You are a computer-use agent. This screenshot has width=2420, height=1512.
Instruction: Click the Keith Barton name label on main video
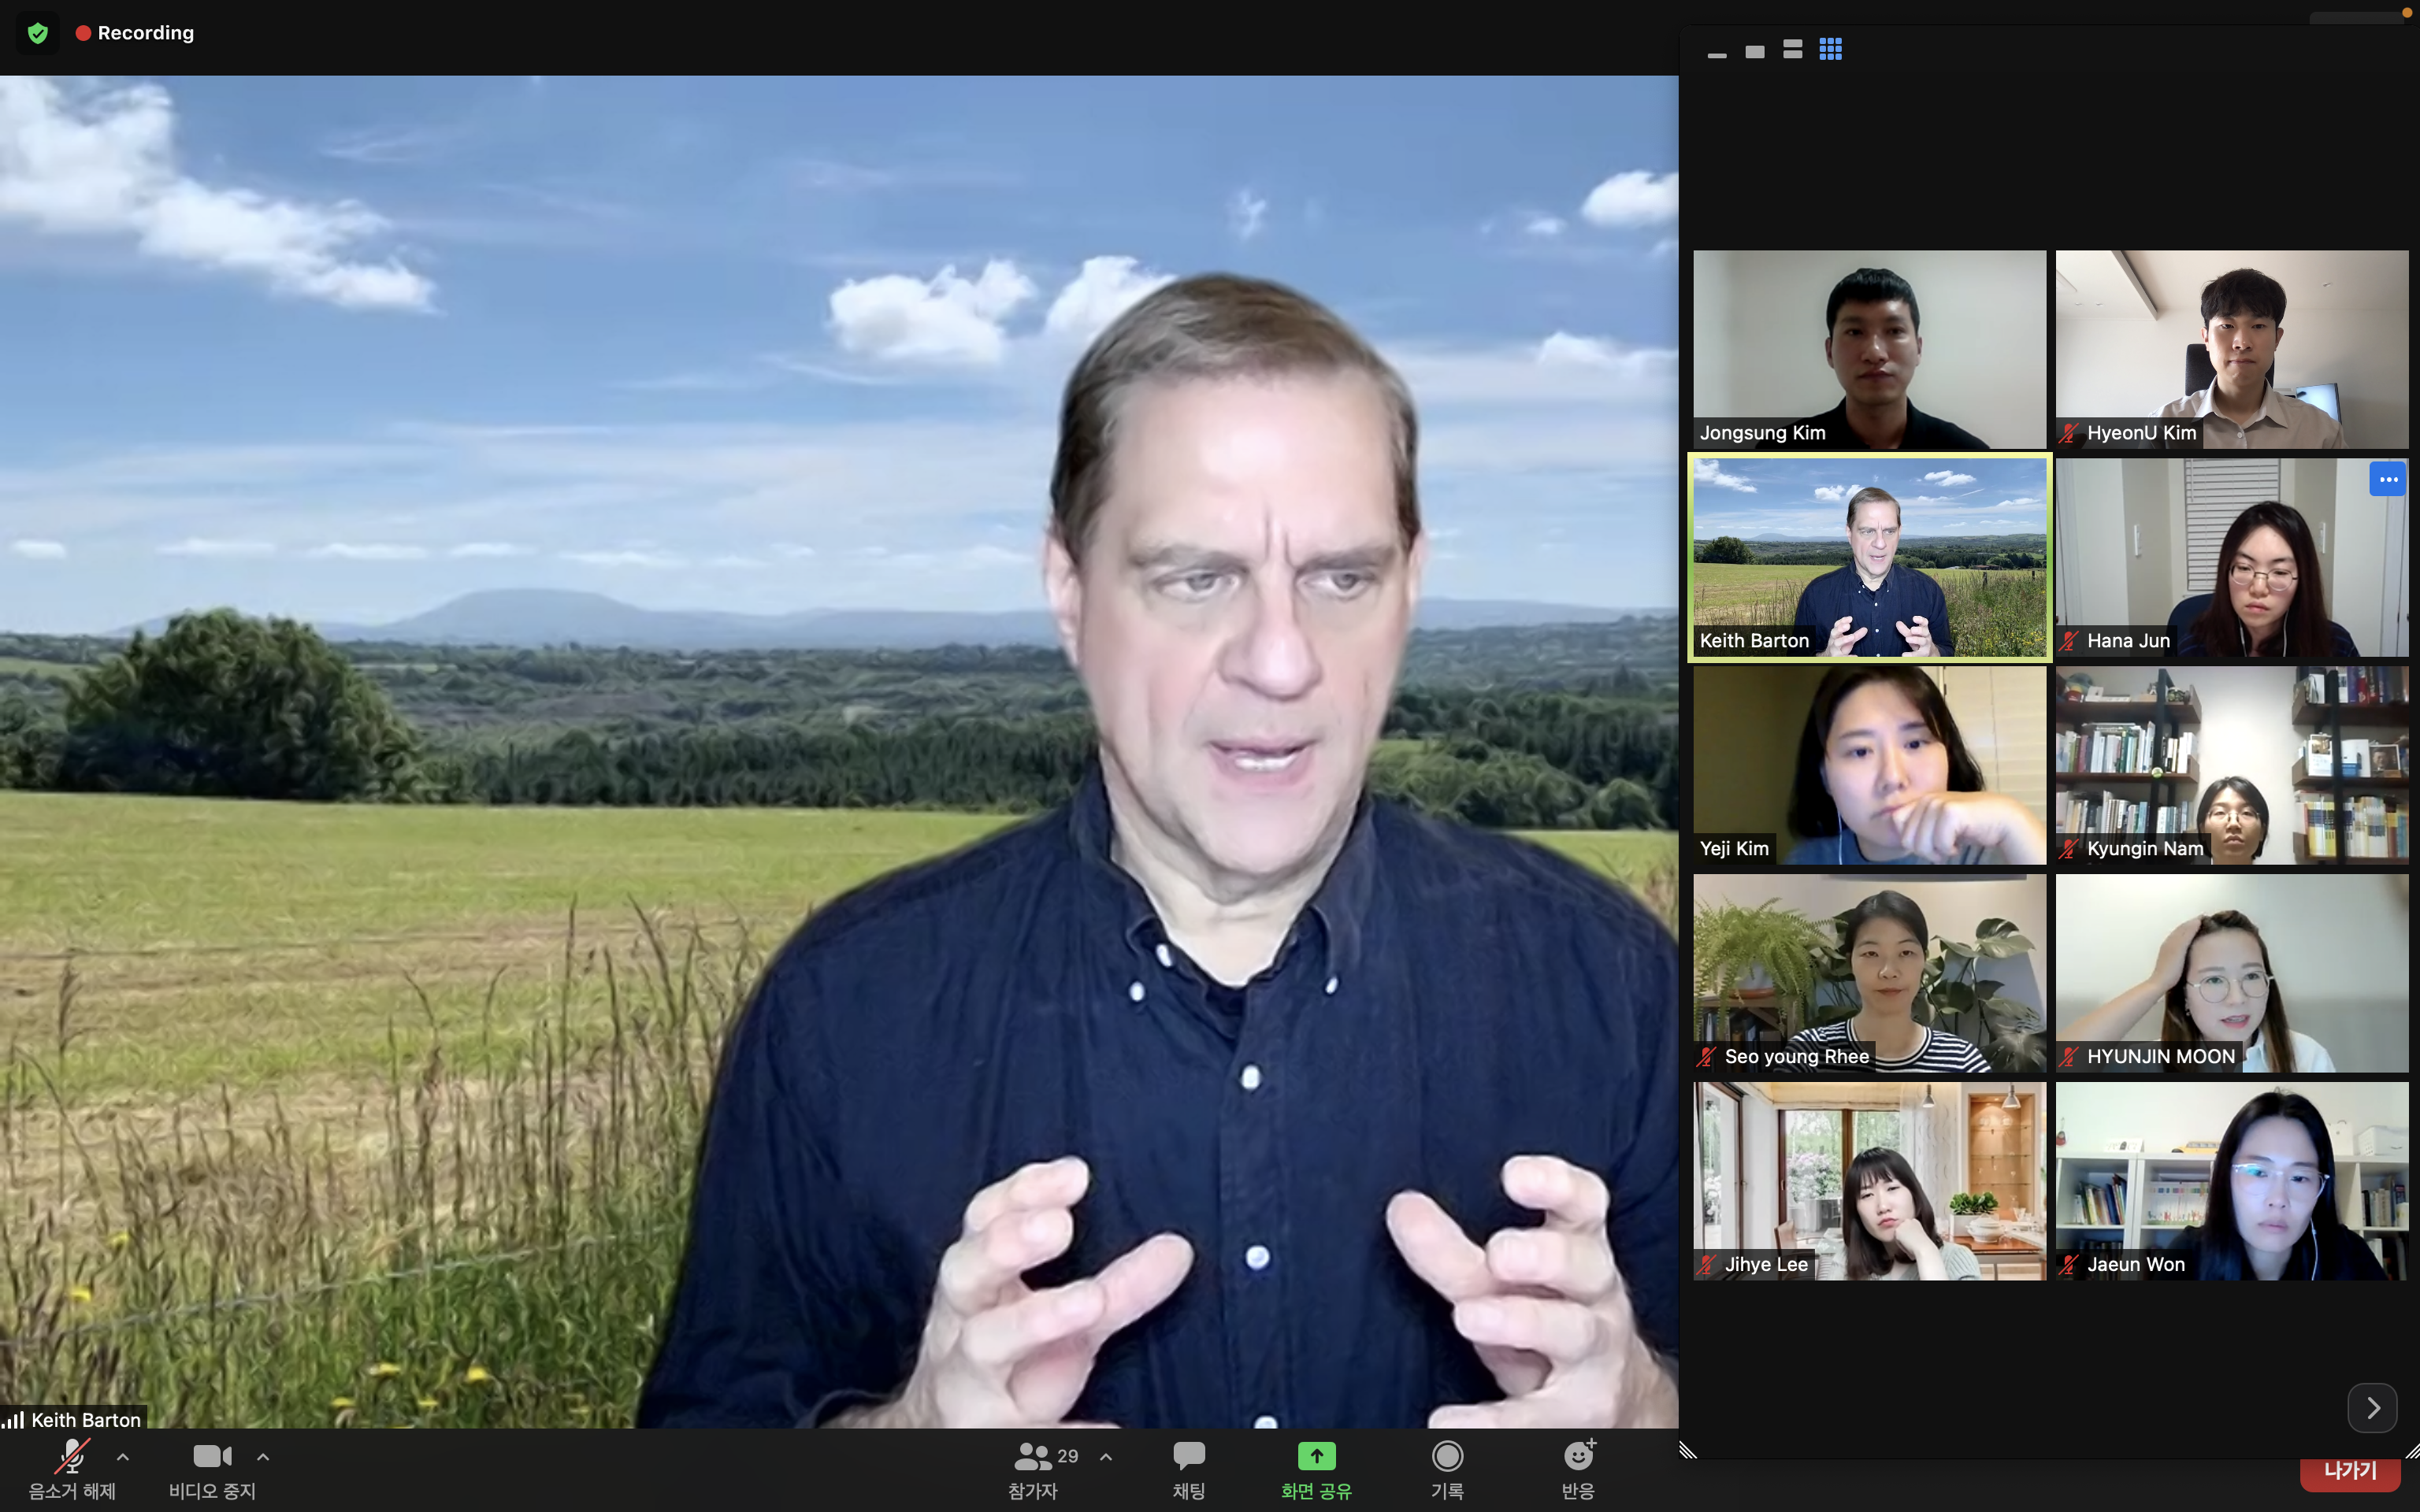click(x=86, y=1420)
